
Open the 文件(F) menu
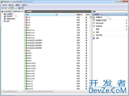pos(4,5)
